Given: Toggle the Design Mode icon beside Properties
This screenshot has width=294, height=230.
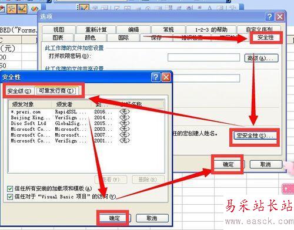Looking at the screenshot, I should pos(22,9).
